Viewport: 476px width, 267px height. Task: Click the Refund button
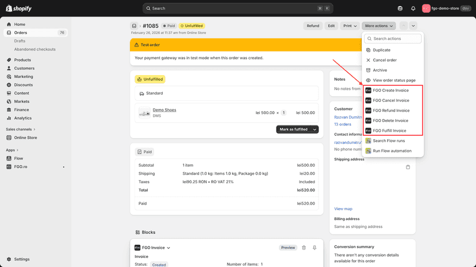[313, 26]
